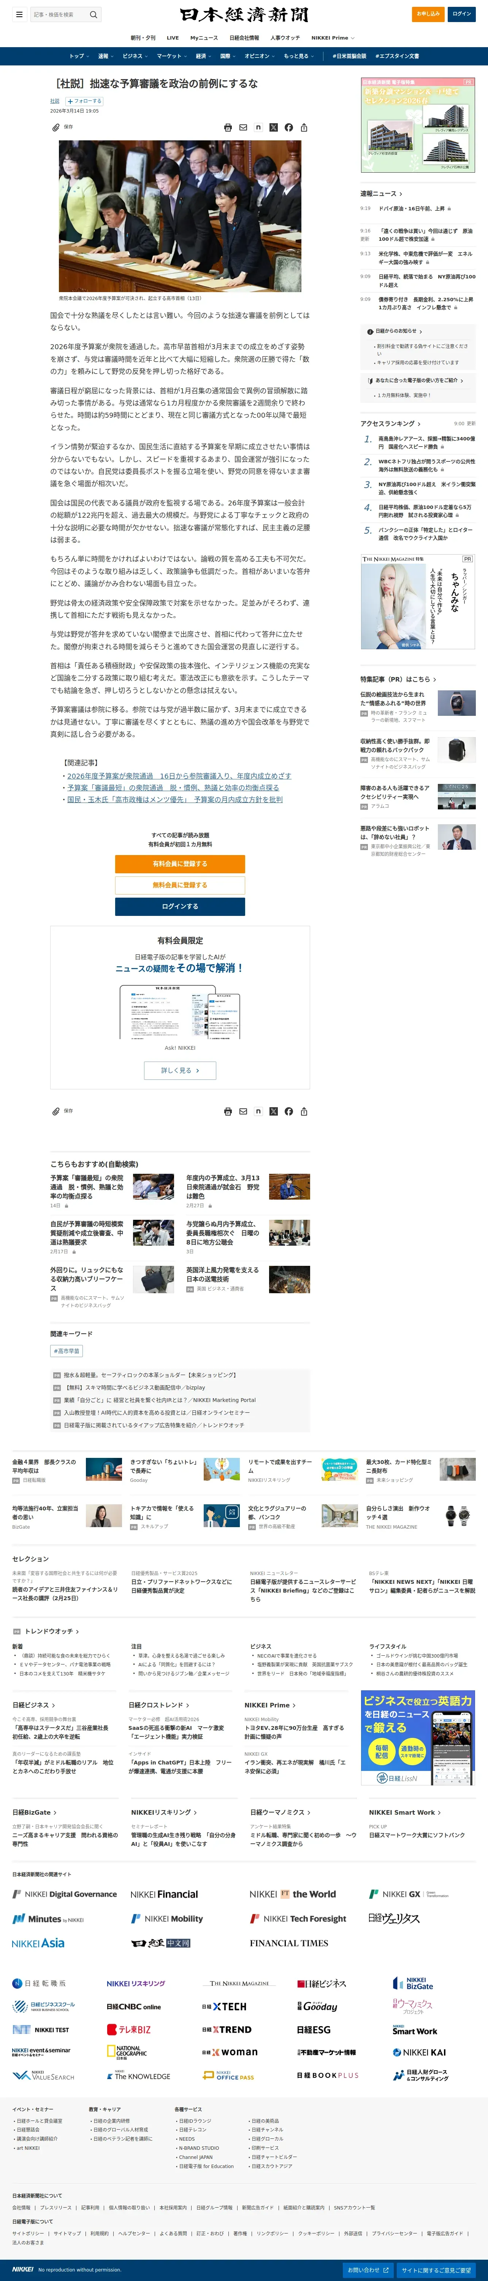Open the #エプスタイン文書 topic tag
The height and width of the screenshot is (2281, 488).
[x=397, y=56]
